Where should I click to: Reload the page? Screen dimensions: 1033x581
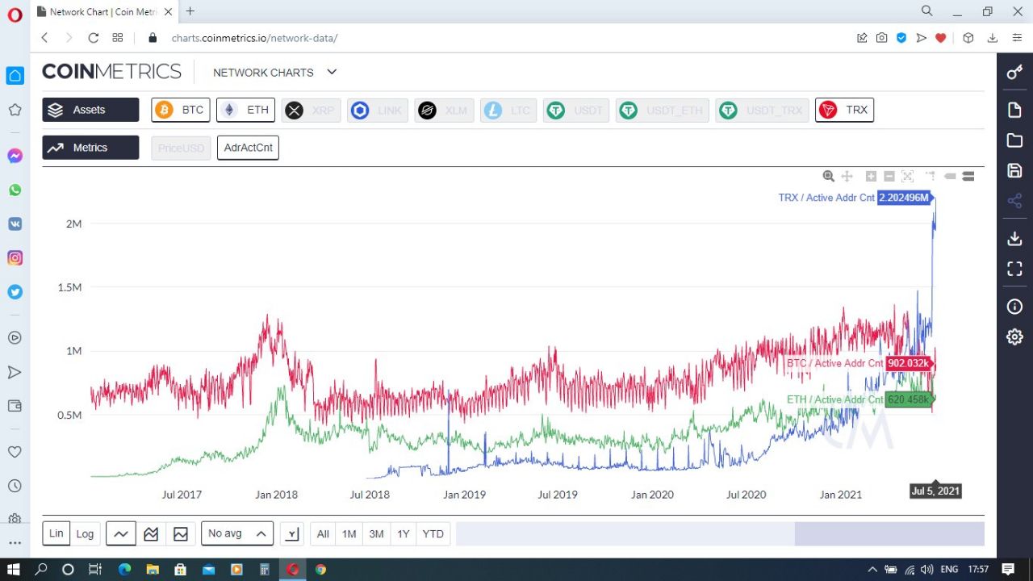pyautogui.click(x=93, y=38)
